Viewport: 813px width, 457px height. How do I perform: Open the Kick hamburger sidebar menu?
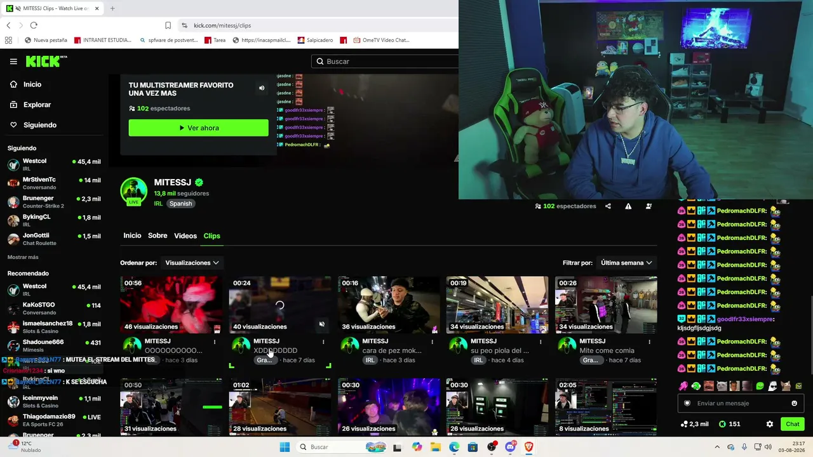coord(13,62)
